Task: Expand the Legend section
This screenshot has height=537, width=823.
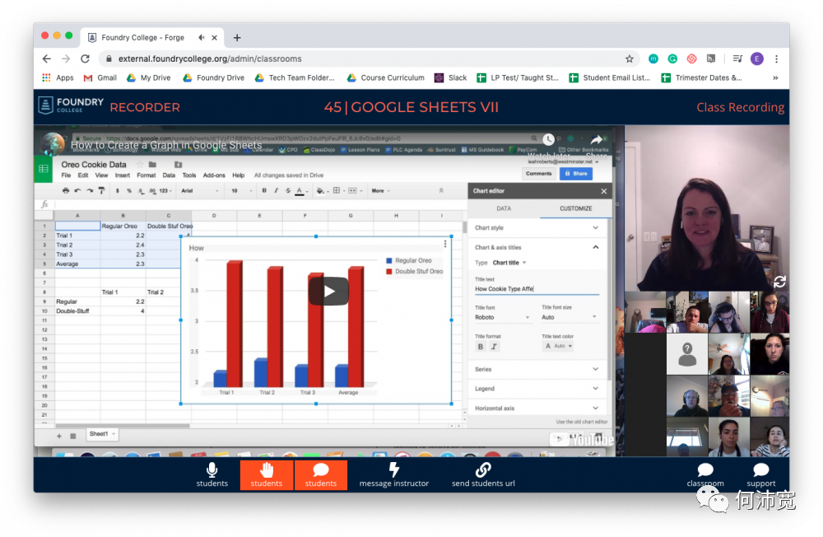Action: (x=537, y=388)
